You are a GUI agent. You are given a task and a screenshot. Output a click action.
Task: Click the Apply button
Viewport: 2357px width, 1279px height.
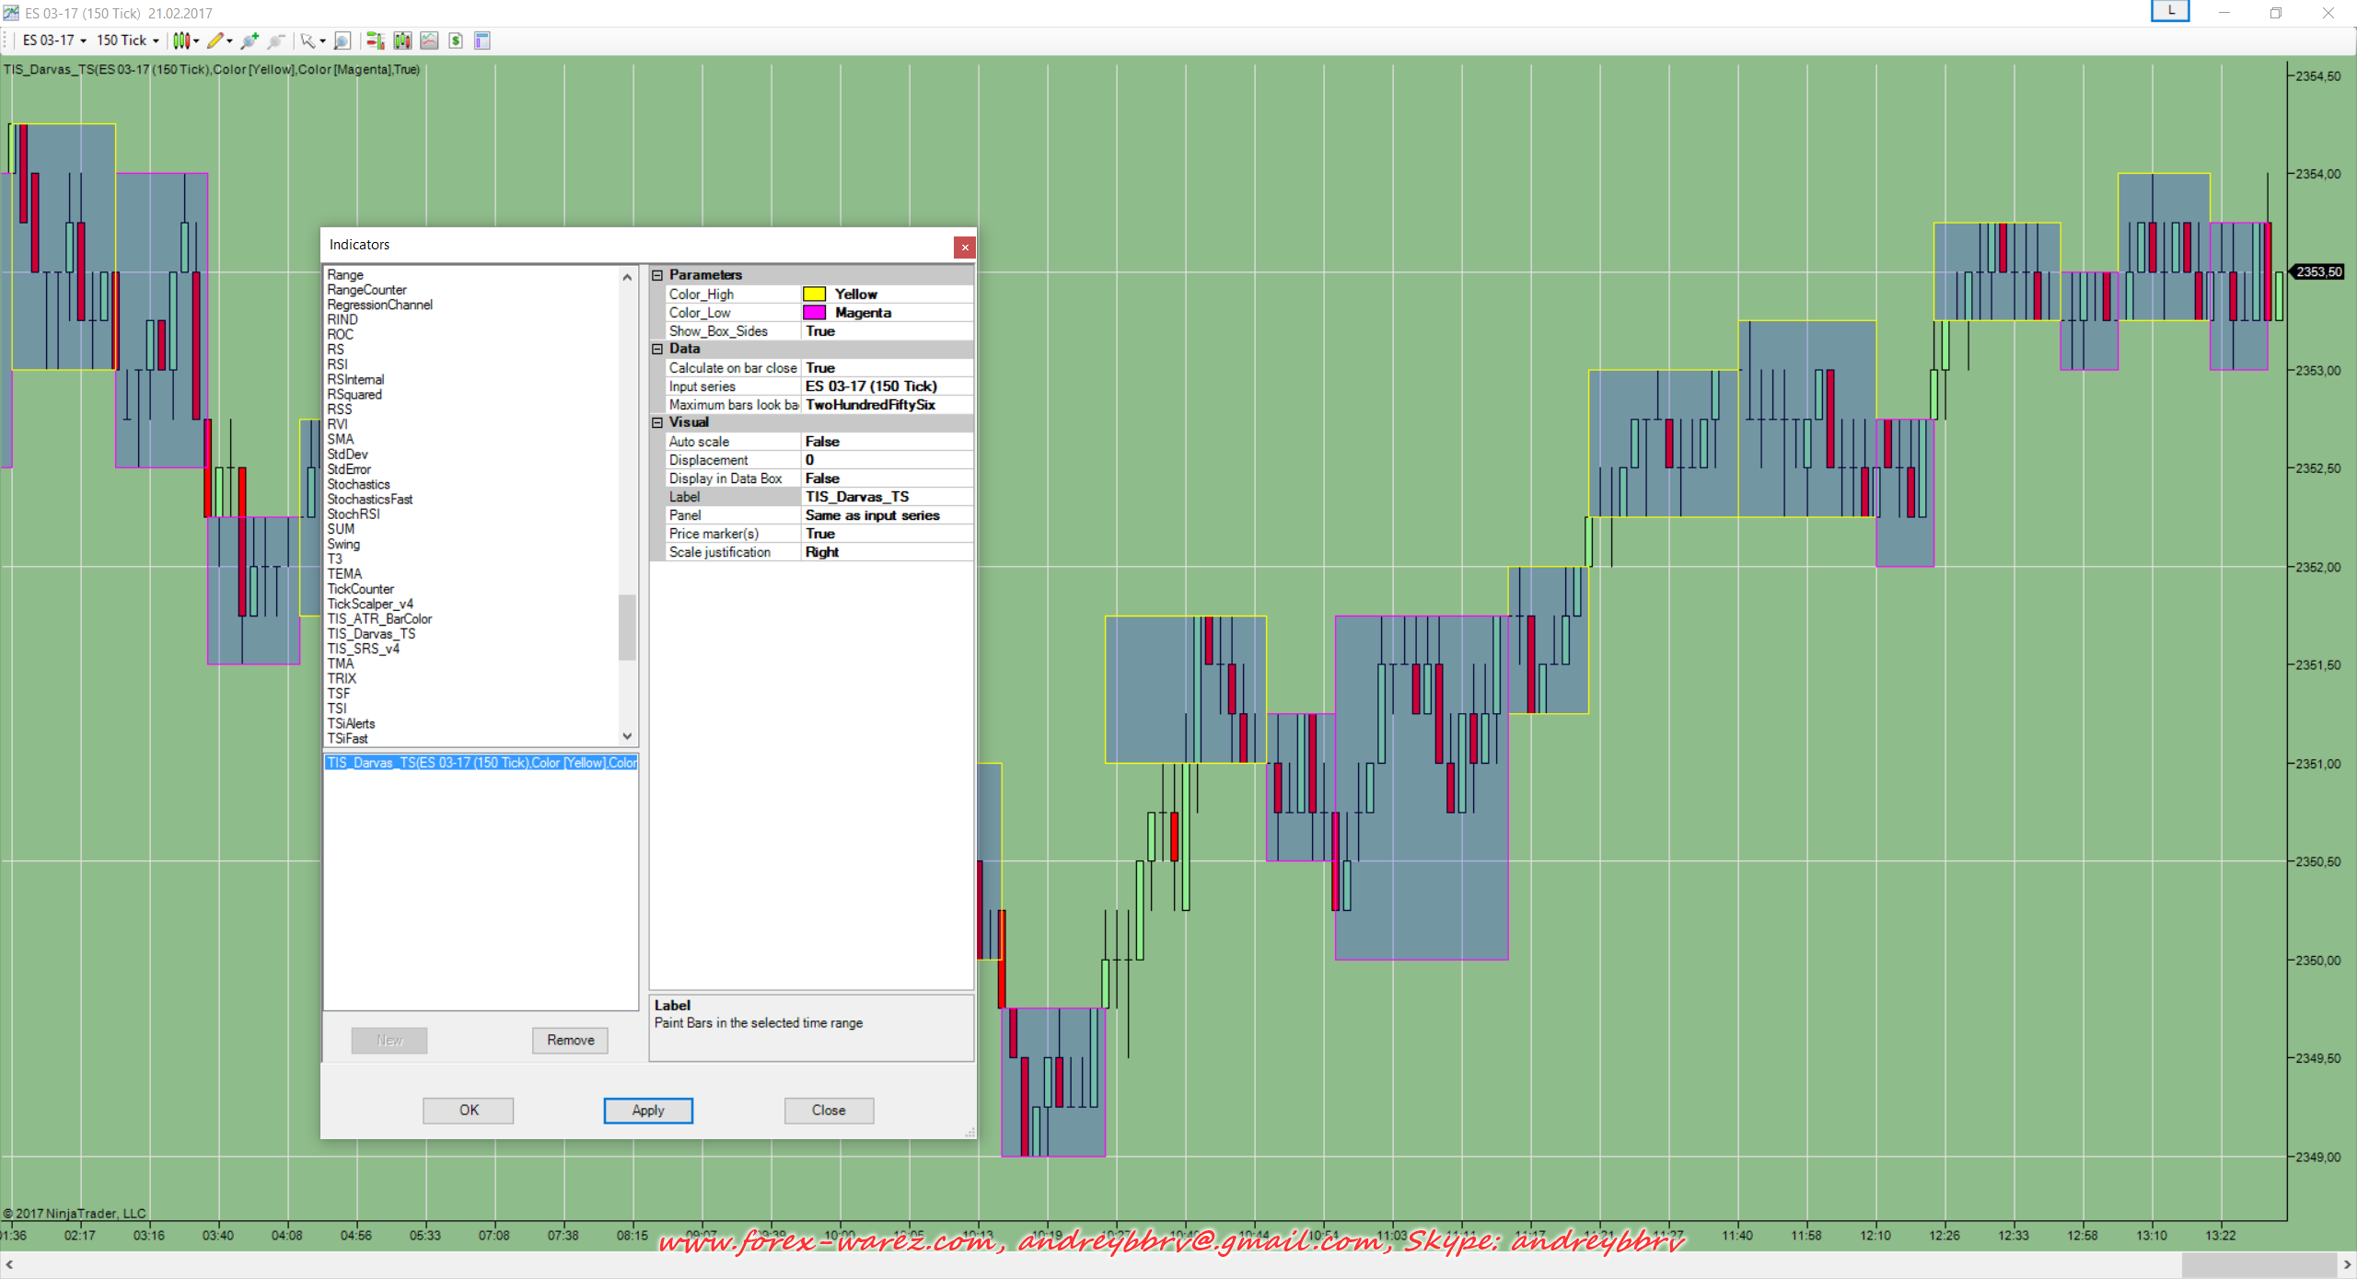point(647,1111)
